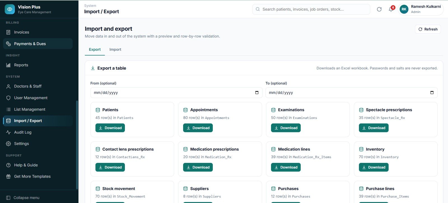Click the Suppliers card title
The width and height of the screenshot is (448, 203).
tap(199, 189)
